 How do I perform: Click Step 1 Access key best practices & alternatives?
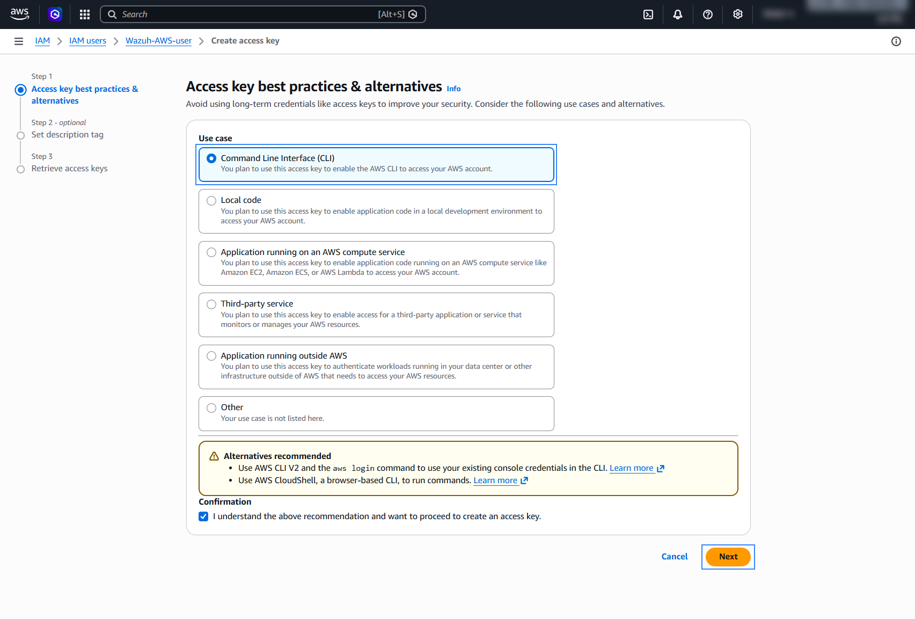point(84,95)
